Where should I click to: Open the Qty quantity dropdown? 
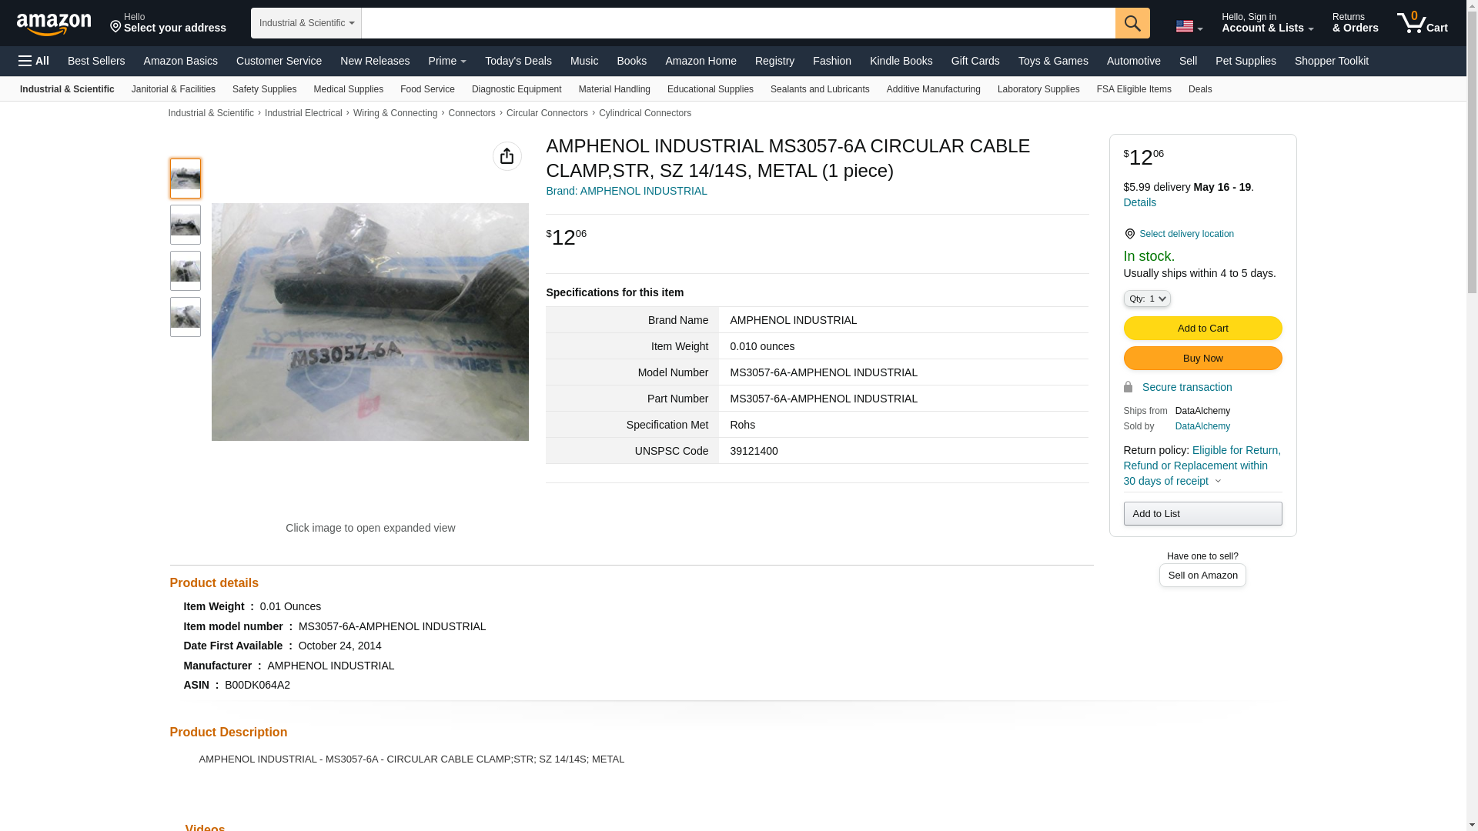pyautogui.click(x=1146, y=299)
